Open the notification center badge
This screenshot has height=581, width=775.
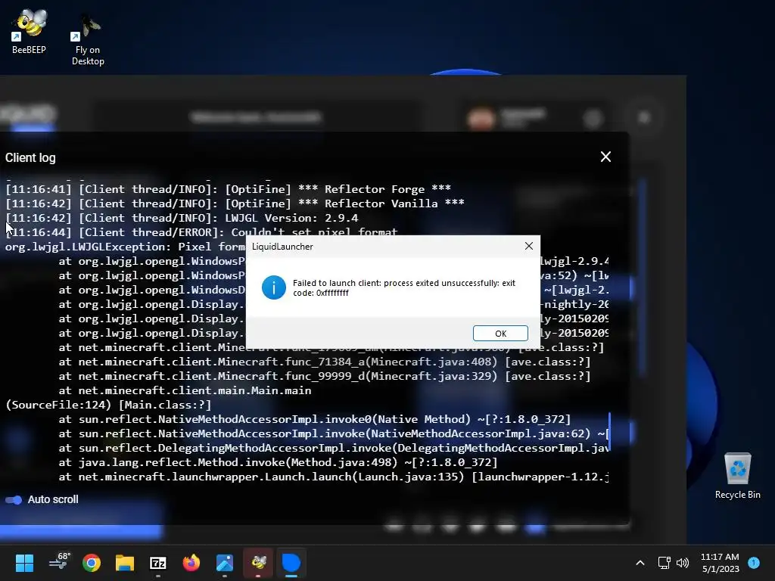pyautogui.click(x=754, y=562)
